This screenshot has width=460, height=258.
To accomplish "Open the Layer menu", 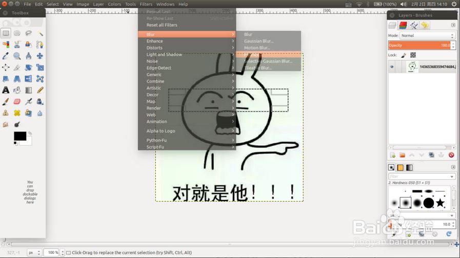I will point(98,4).
